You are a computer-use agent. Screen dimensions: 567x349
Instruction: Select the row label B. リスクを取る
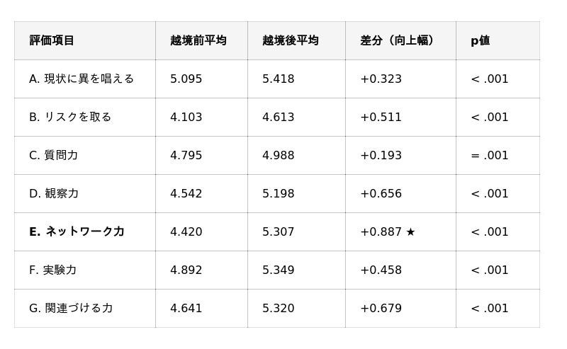(70, 118)
